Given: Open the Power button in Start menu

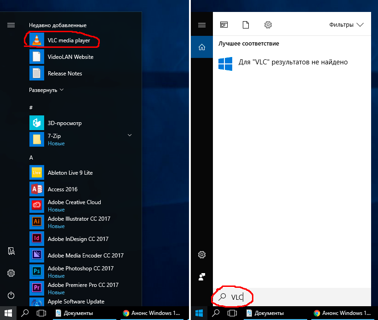Looking at the screenshot, I should (x=11, y=295).
